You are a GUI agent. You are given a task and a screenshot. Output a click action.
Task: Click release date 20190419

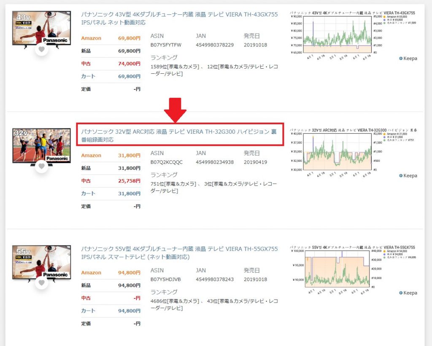255,162
